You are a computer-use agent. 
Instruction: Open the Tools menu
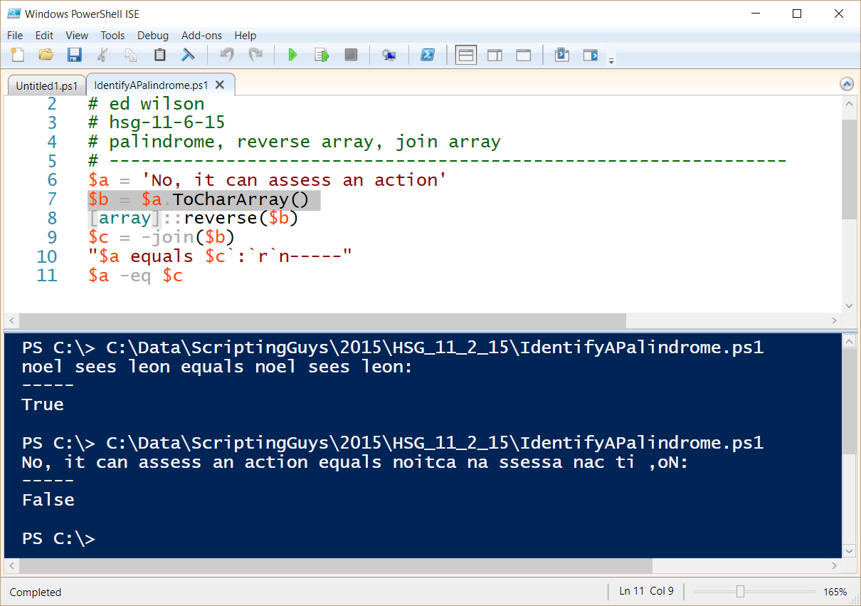point(112,35)
